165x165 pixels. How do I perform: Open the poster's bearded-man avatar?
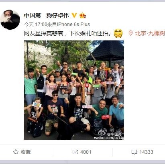coord(10,20)
